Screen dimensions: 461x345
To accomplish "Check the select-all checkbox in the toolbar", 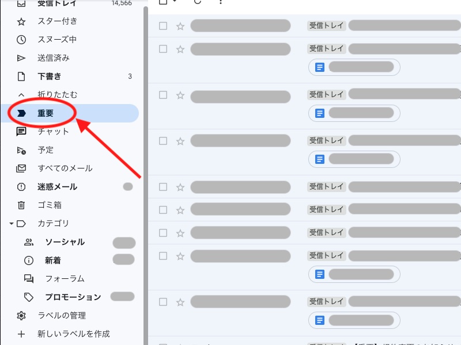I will (163, 2).
